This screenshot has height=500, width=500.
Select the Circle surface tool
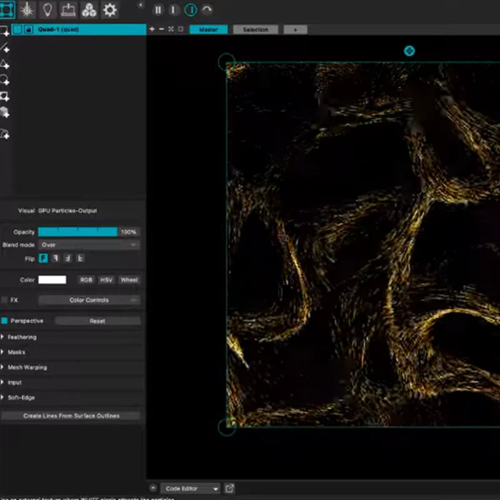tap(5, 81)
